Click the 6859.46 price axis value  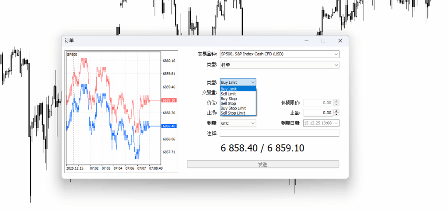(x=169, y=87)
